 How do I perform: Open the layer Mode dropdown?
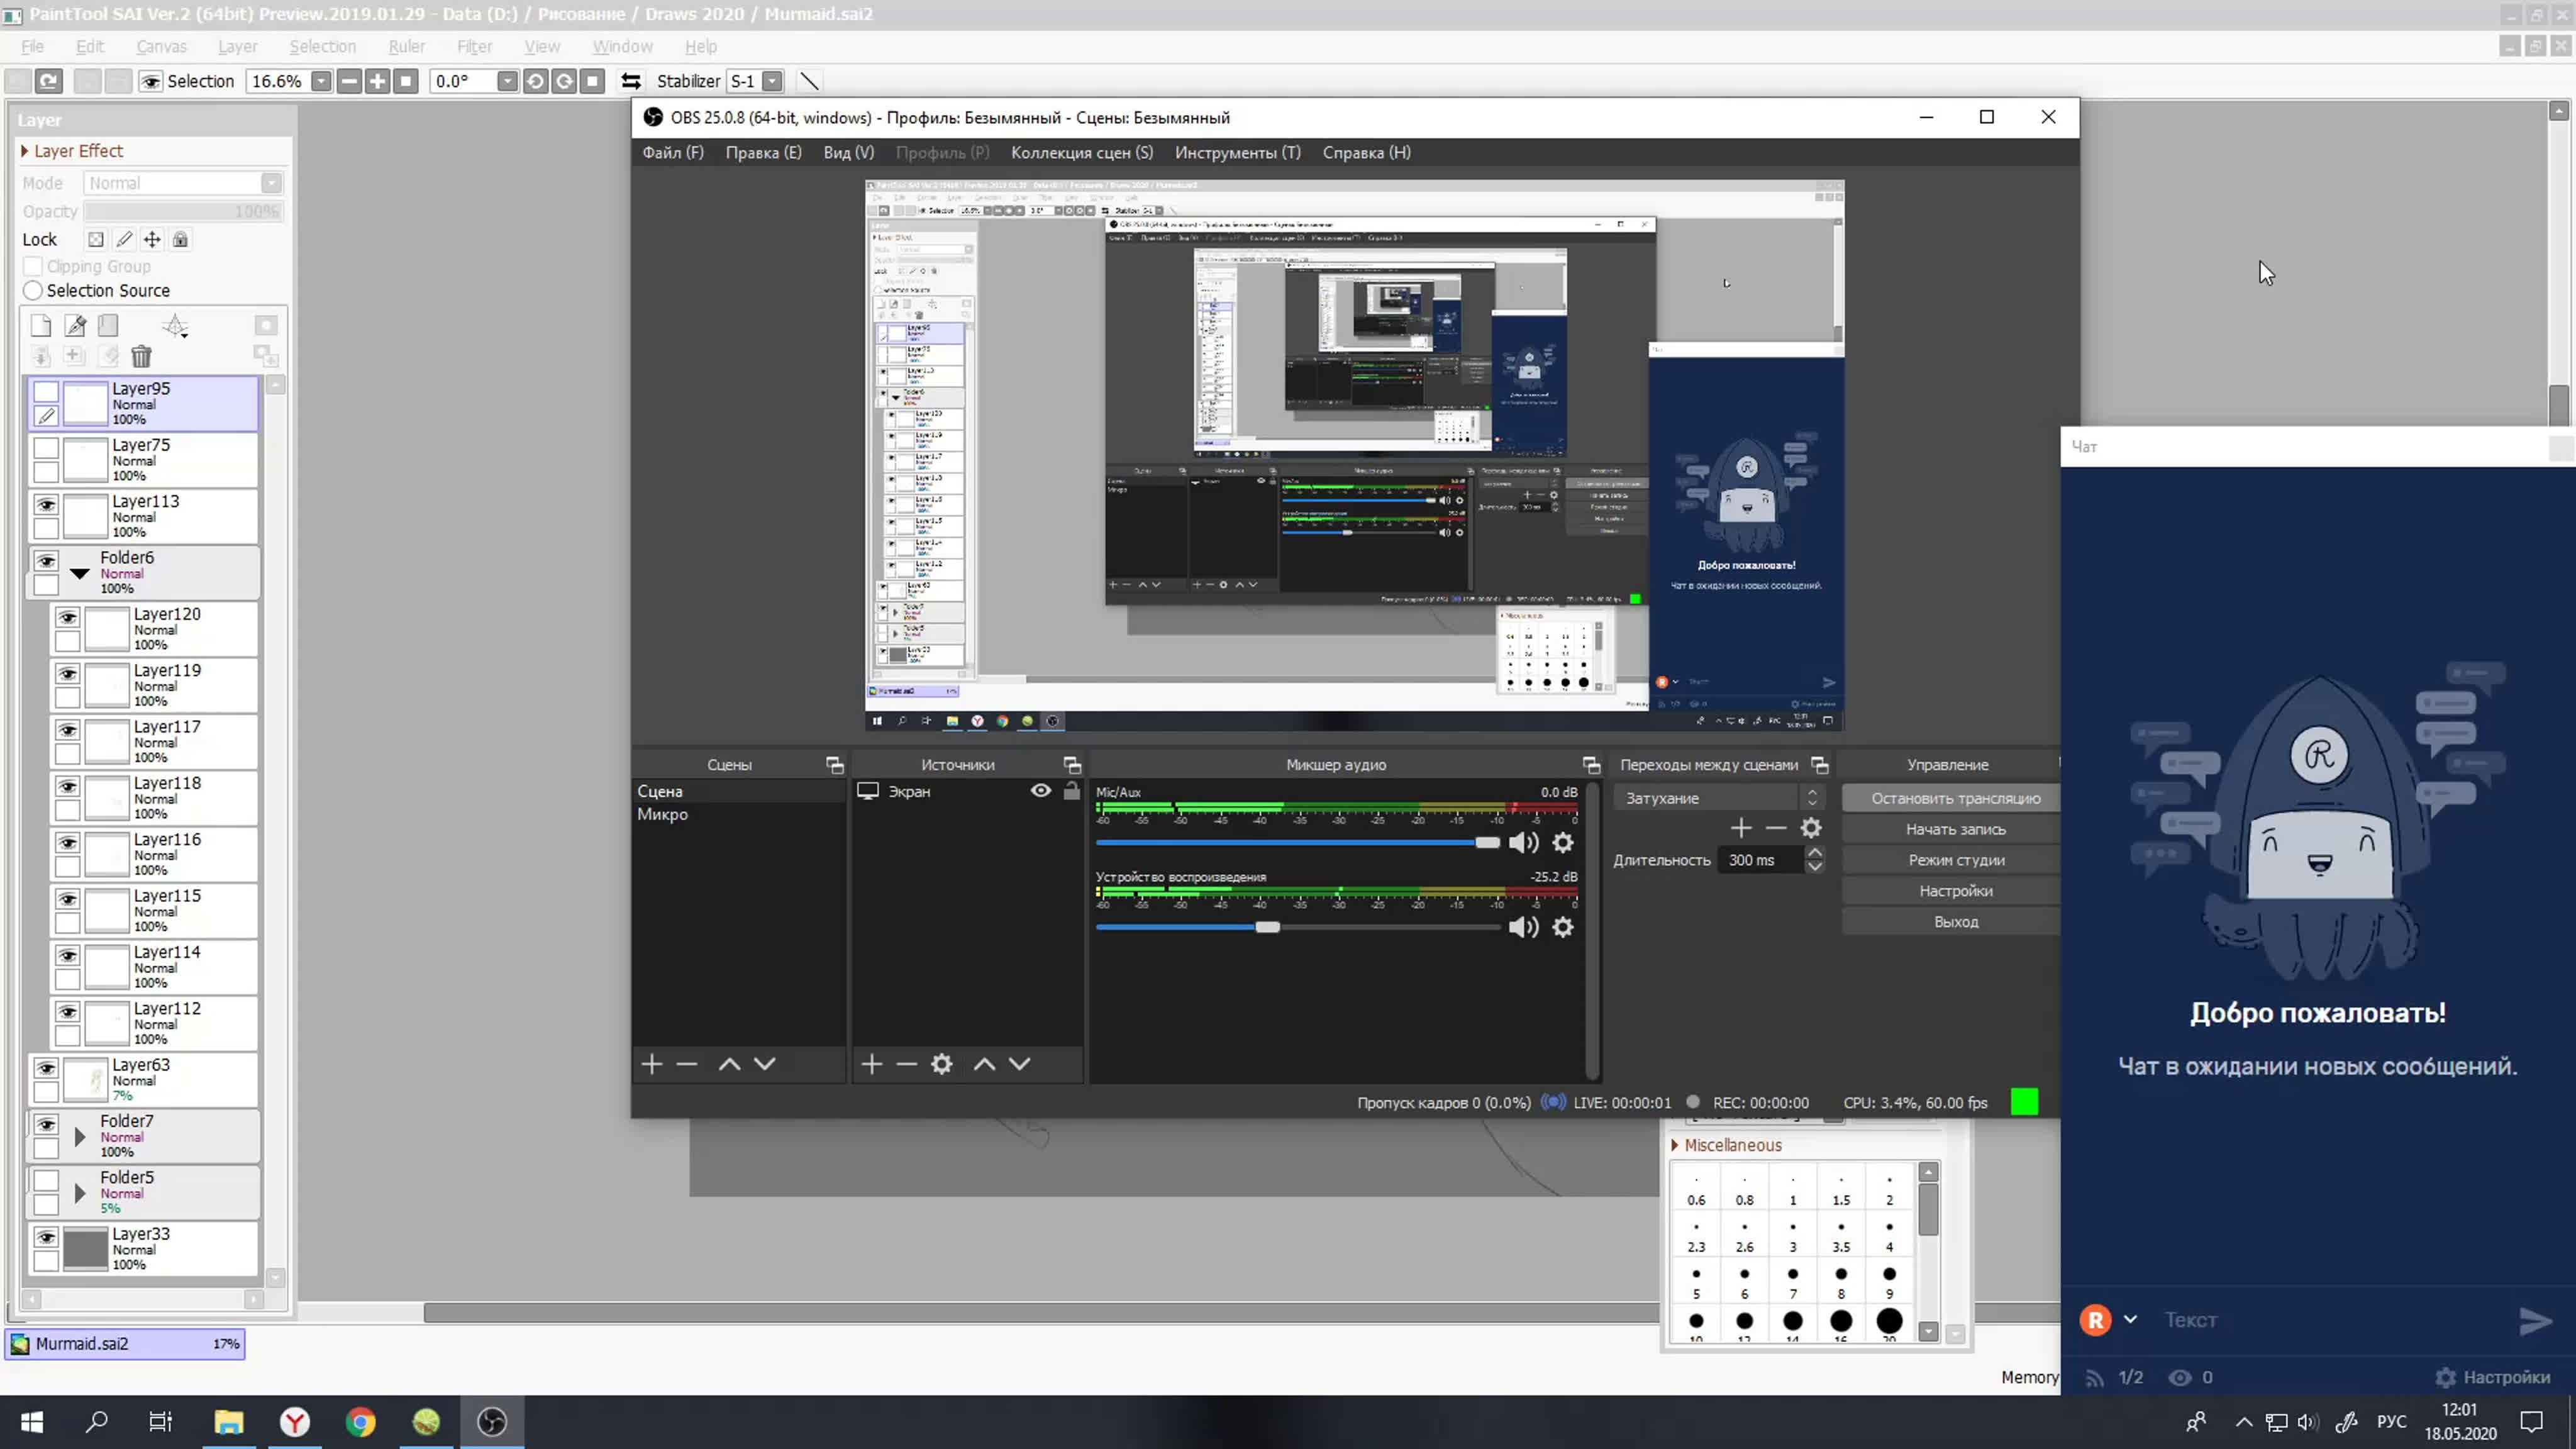tap(271, 183)
